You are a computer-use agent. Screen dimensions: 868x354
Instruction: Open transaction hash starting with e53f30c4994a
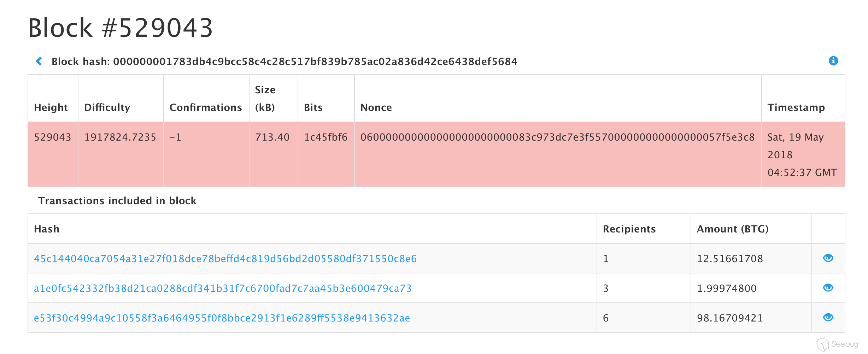tap(222, 318)
